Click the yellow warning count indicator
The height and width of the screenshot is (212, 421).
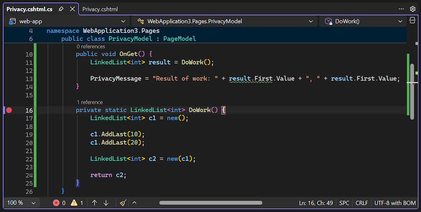point(77,203)
